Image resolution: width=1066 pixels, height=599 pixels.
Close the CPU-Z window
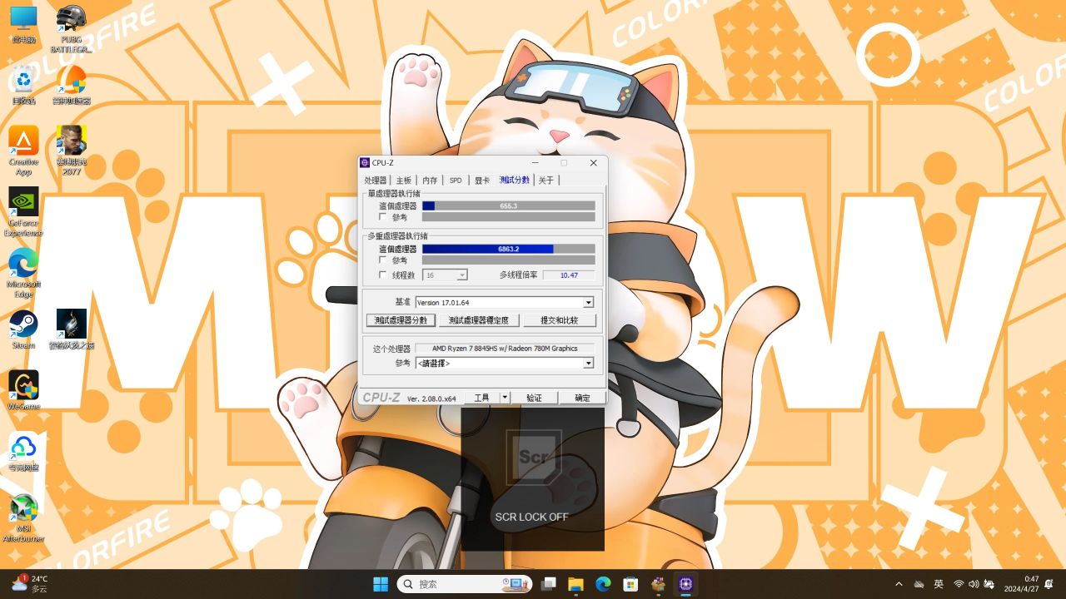click(x=593, y=163)
